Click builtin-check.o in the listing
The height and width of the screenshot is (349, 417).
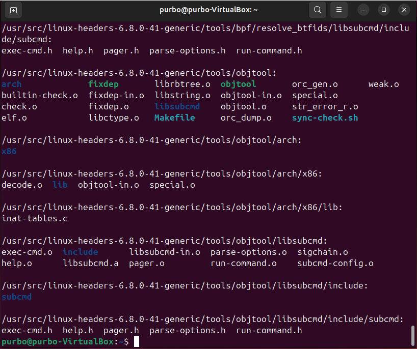(x=40, y=95)
